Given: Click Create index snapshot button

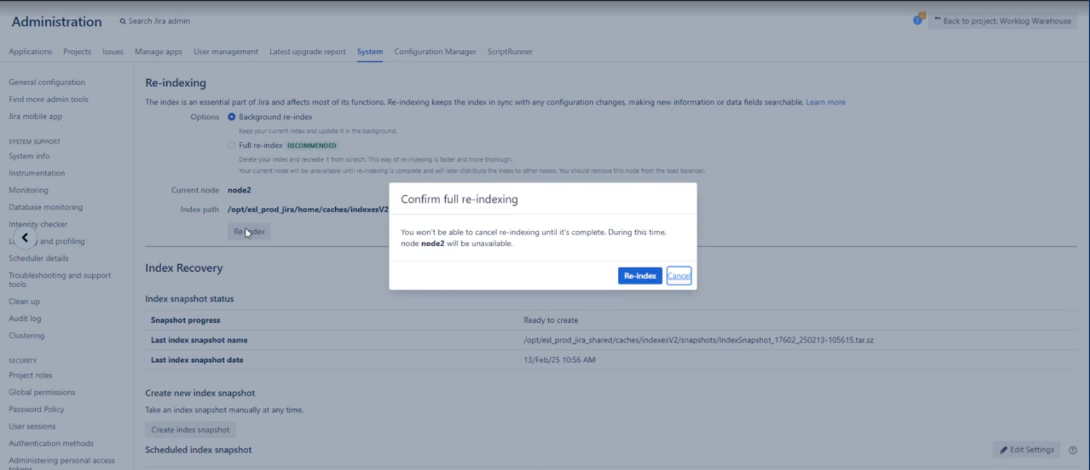Looking at the screenshot, I should 190,430.
